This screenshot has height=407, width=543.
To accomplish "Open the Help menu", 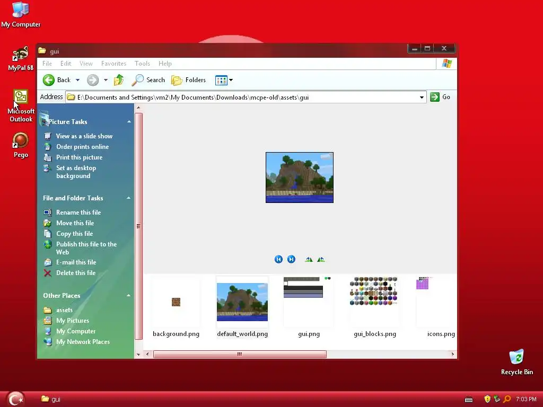I will point(165,64).
